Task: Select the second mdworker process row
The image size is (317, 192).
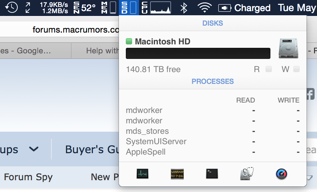Action: pos(213,121)
